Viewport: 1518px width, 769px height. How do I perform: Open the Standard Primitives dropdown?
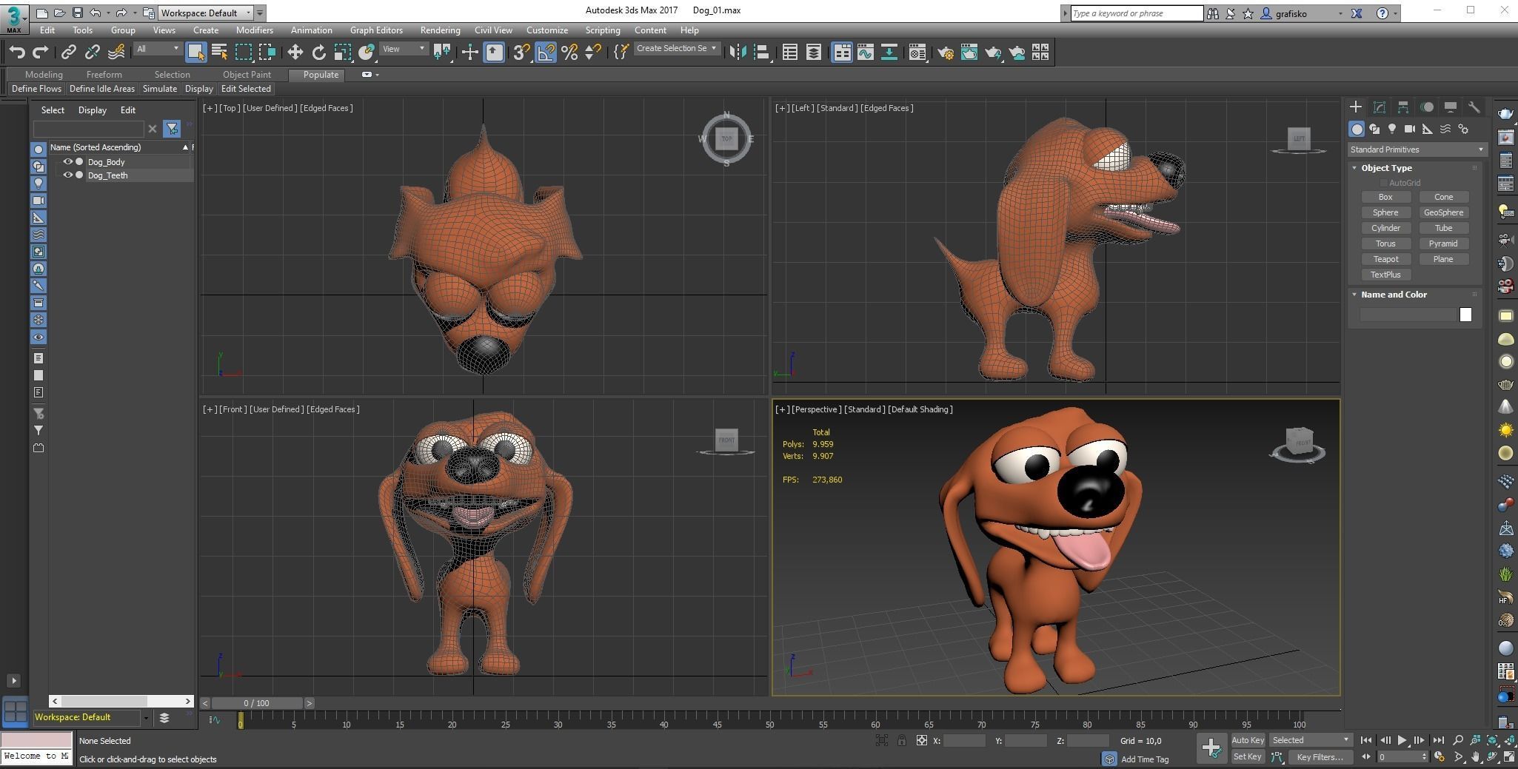[x=1417, y=150]
